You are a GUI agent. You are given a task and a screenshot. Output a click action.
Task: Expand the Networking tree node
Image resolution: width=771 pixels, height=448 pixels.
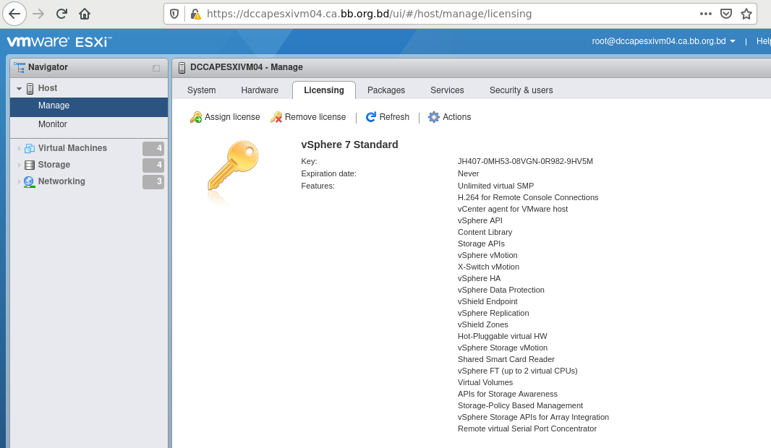tap(20, 182)
